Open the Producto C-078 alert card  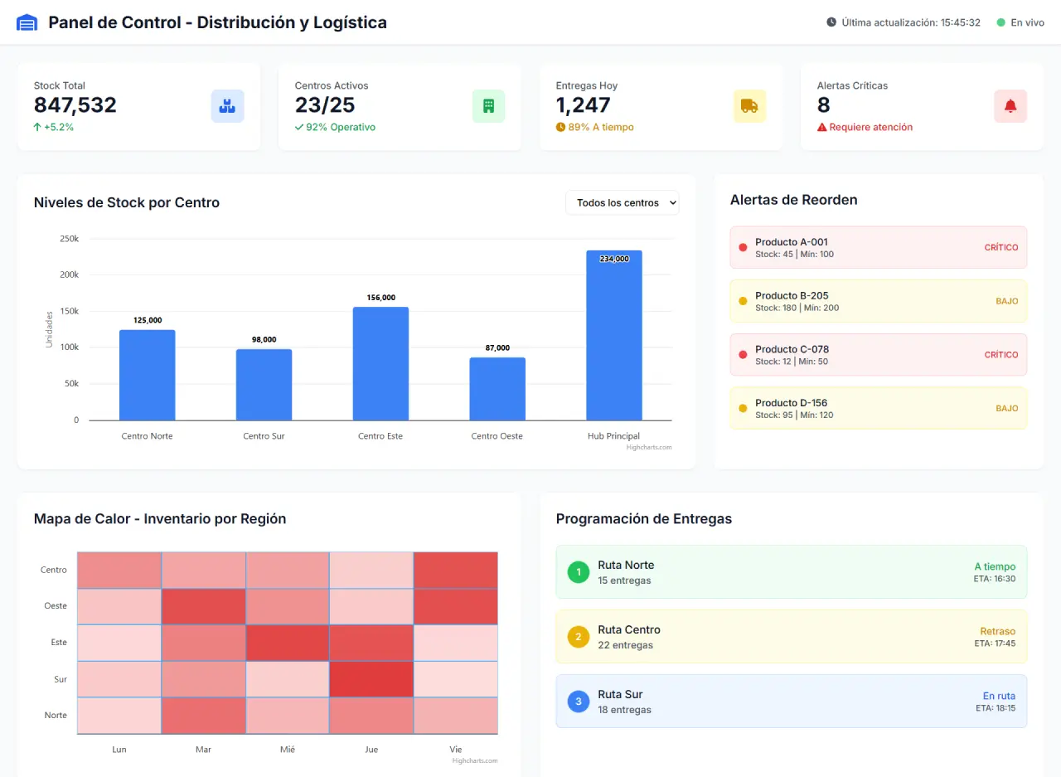pyautogui.click(x=879, y=355)
